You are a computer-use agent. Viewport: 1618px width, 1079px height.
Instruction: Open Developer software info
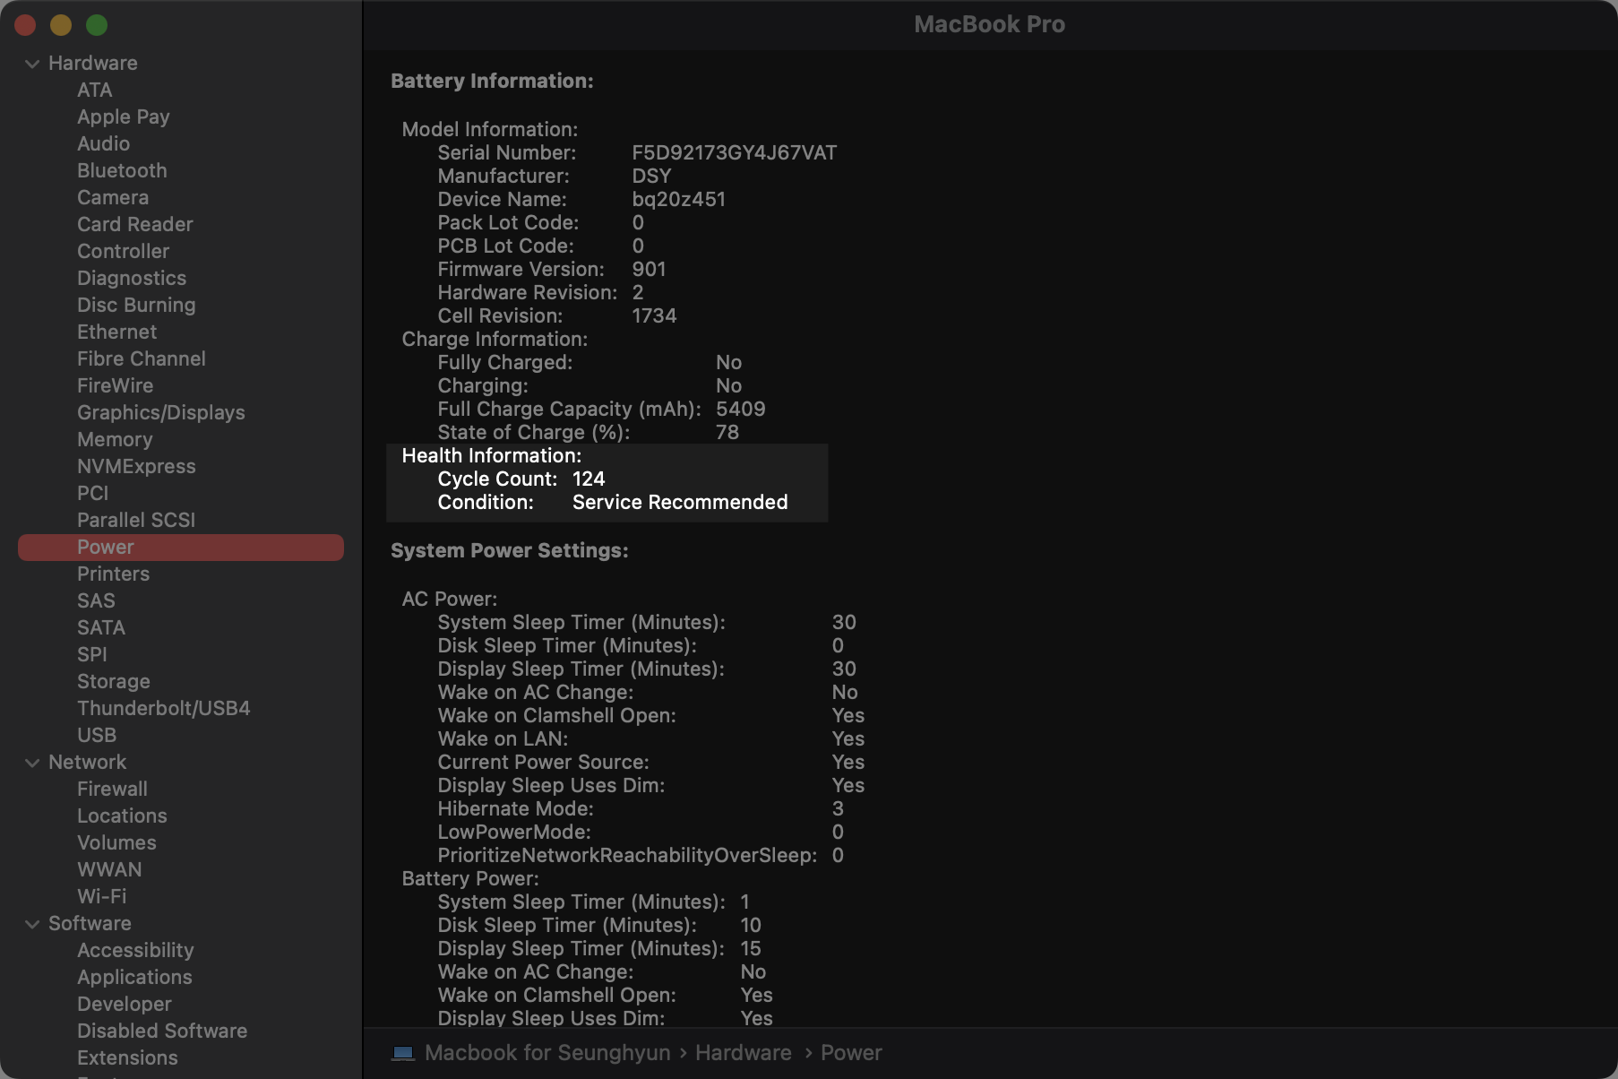(x=125, y=1004)
